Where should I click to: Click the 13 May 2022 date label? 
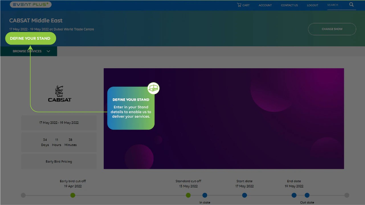point(188,186)
